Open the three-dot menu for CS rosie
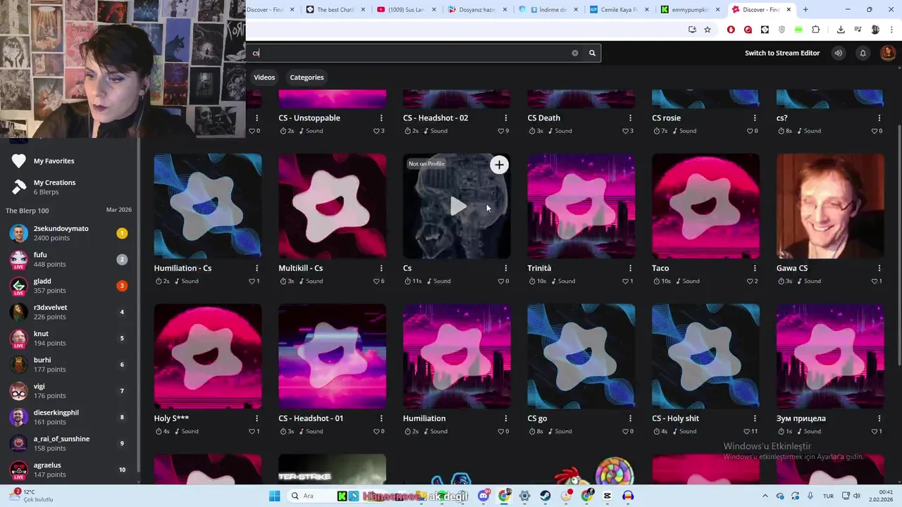This screenshot has height=507, width=902. (x=755, y=118)
